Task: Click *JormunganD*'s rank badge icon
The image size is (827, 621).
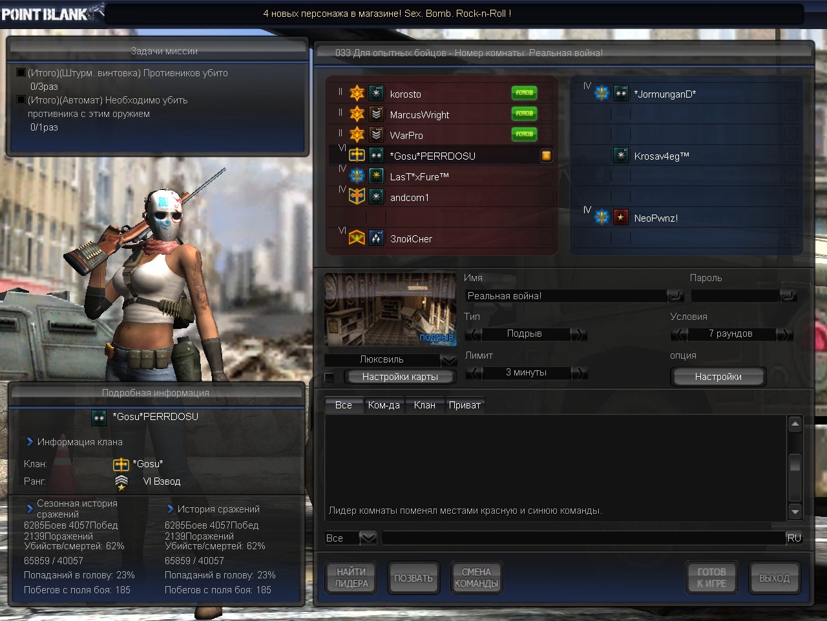Action: point(621,93)
